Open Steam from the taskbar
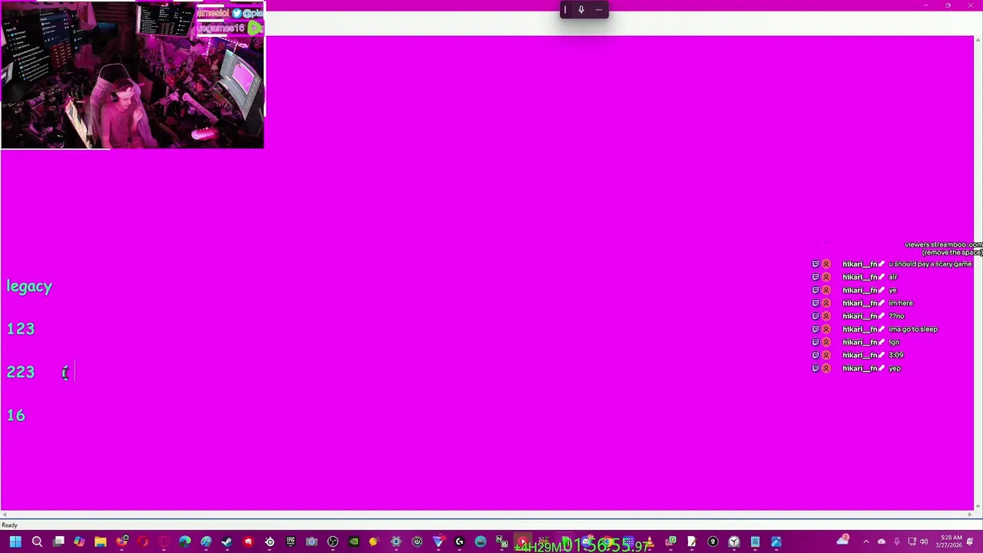The width and height of the screenshot is (983, 553). (x=227, y=542)
